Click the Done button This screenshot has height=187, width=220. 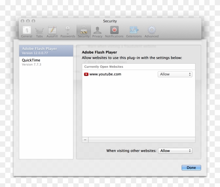(x=191, y=168)
